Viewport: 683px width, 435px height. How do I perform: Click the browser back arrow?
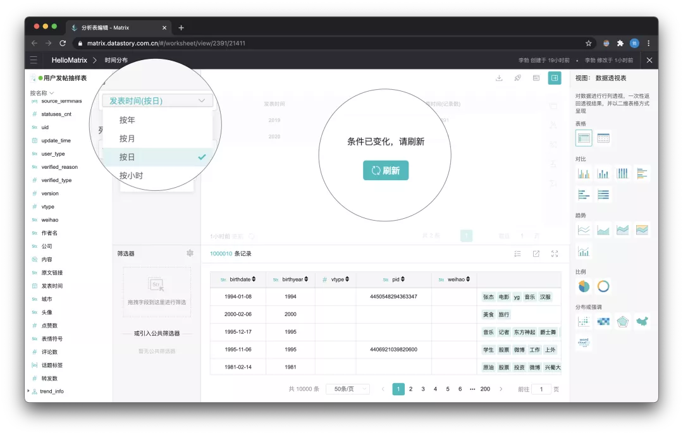34,43
